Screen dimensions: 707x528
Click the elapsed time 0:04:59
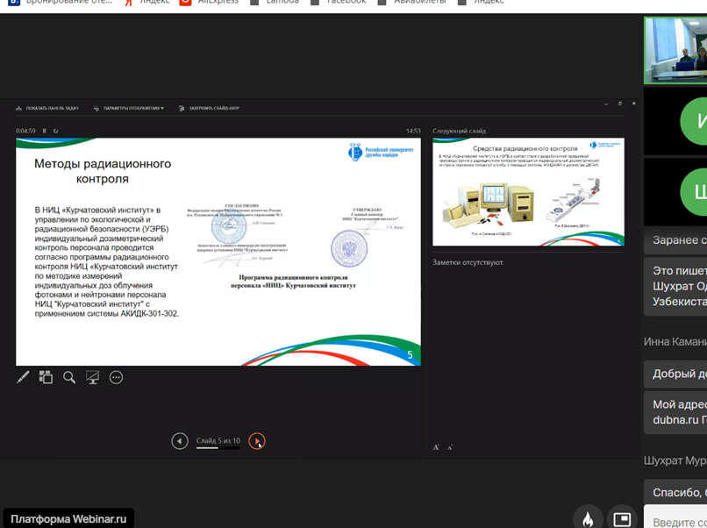coord(25,131)
